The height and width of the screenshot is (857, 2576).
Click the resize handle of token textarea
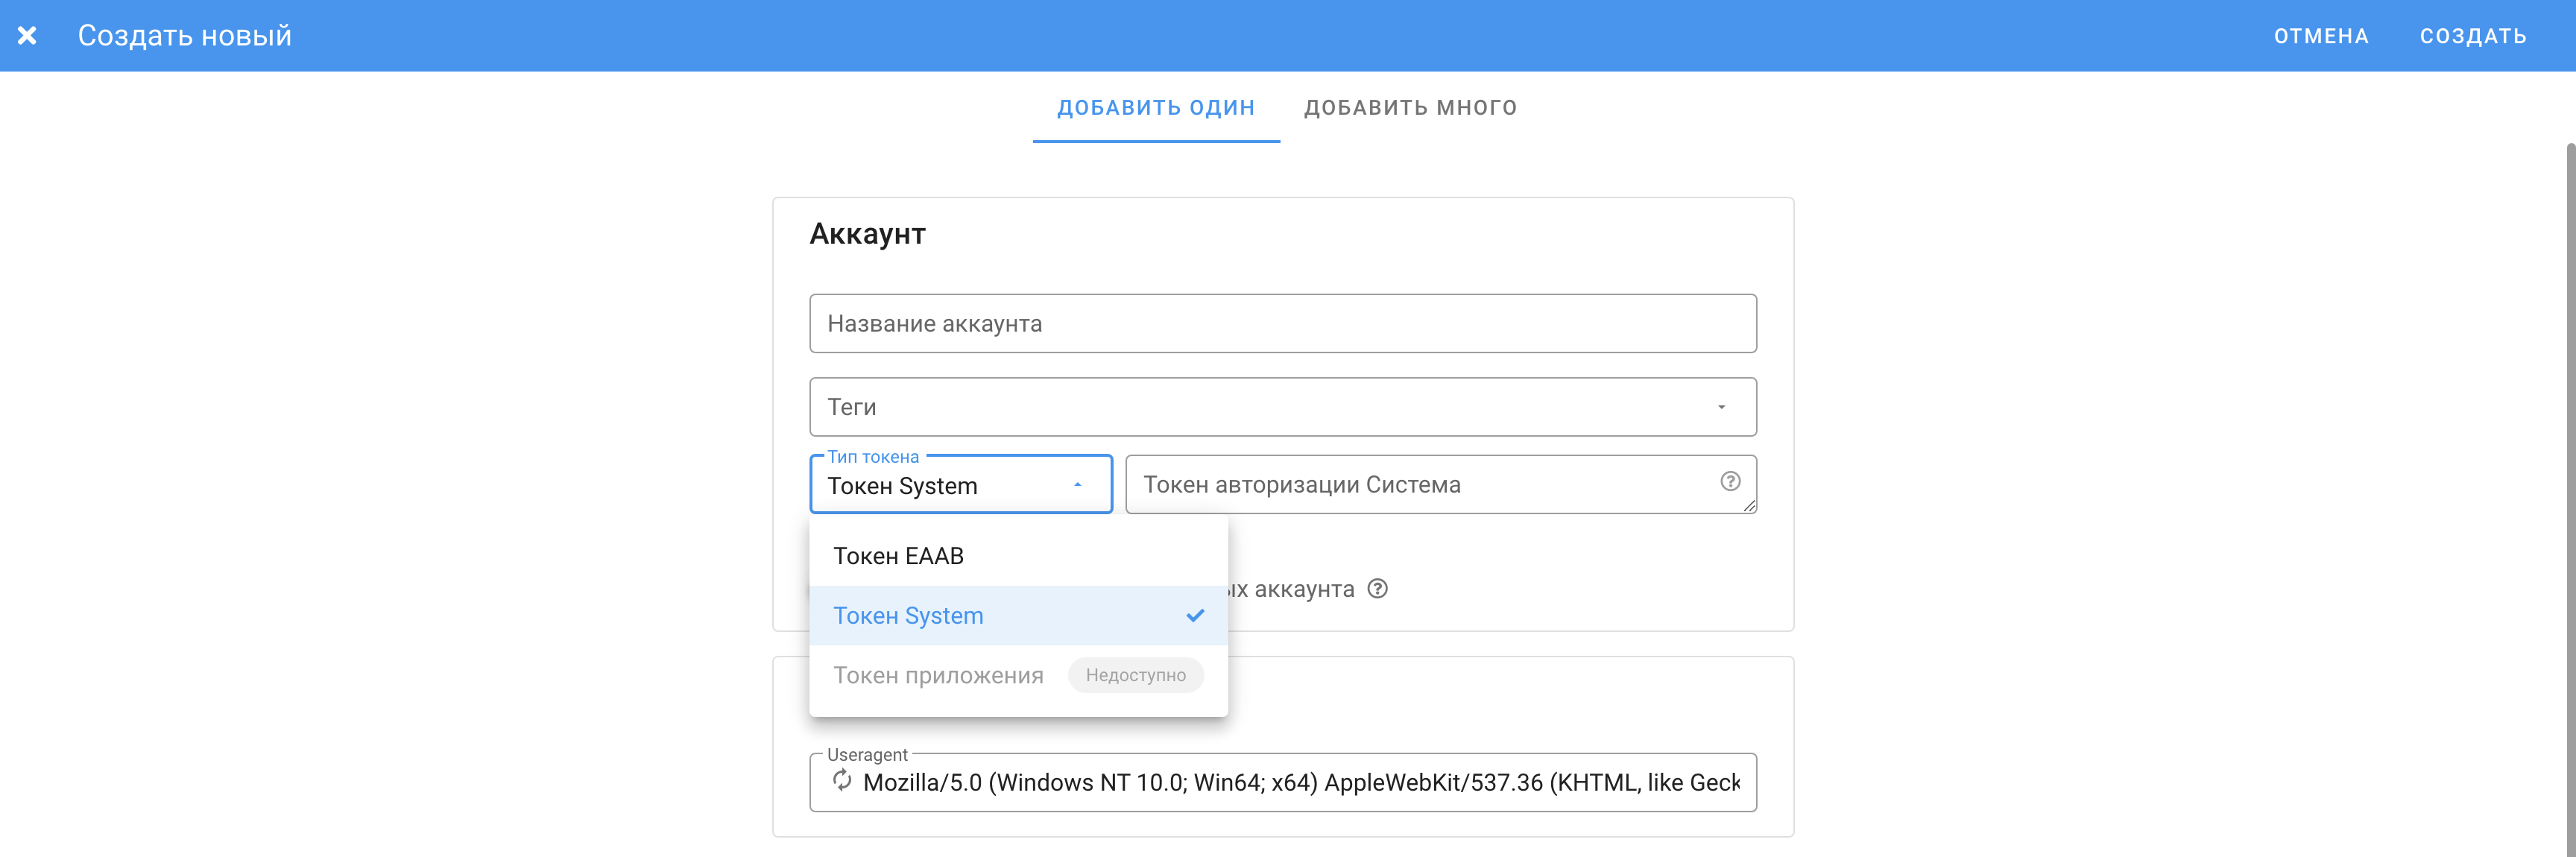tap(1748, 506)
